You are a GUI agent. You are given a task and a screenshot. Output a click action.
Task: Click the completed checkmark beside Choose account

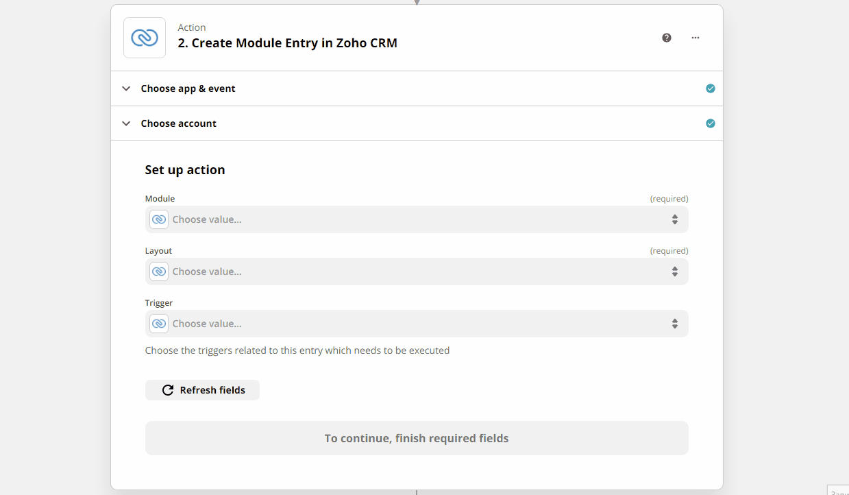711,123
